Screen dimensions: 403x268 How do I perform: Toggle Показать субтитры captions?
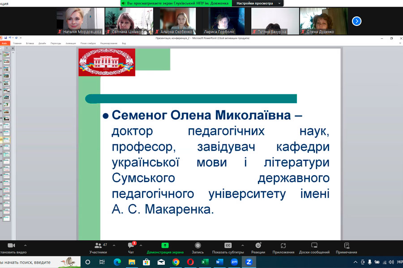[x=228, y=248]
